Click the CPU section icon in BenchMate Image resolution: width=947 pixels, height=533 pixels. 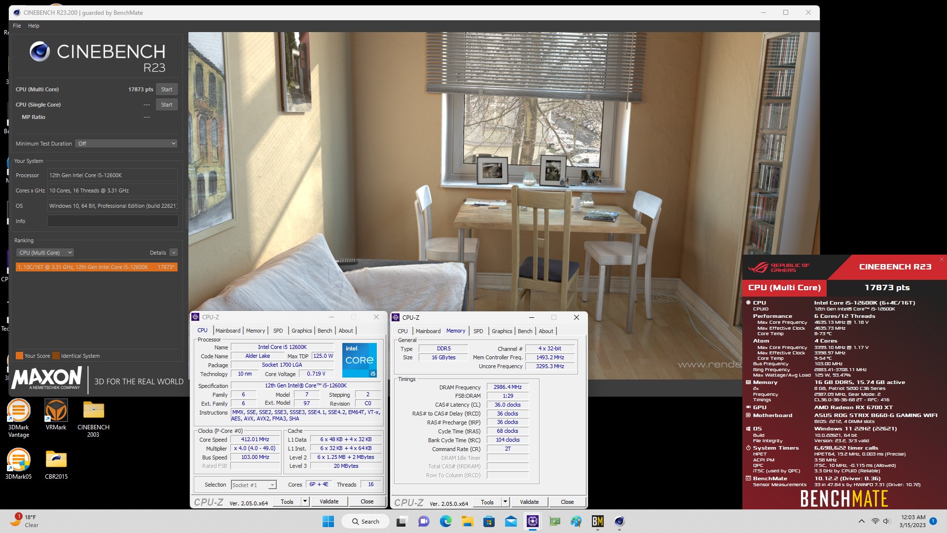click(748, 303)
